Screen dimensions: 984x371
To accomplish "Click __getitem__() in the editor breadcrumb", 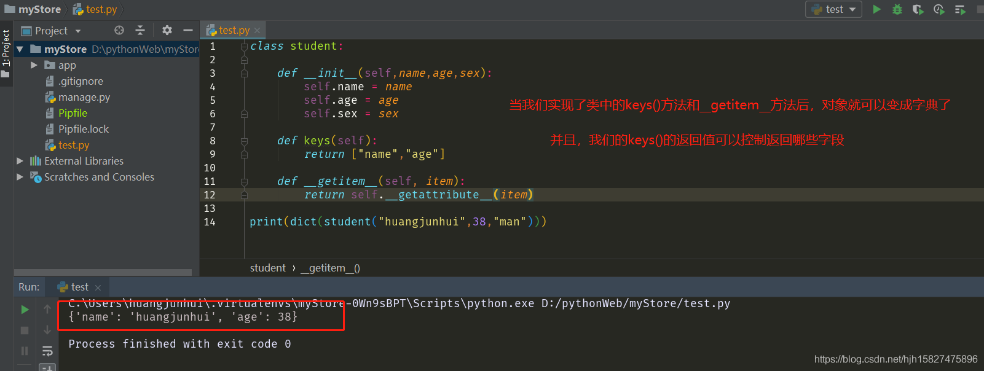I will pyautogui.click(x=330, y=268).
